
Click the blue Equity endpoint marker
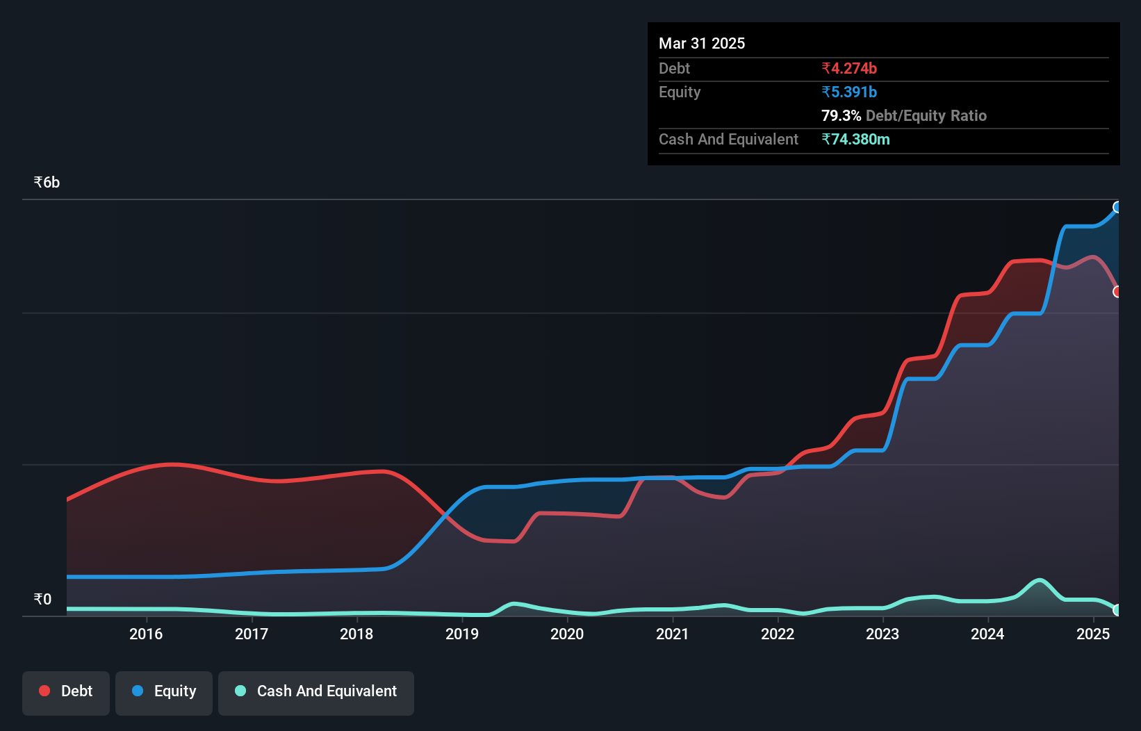[x=1117, y=207]
